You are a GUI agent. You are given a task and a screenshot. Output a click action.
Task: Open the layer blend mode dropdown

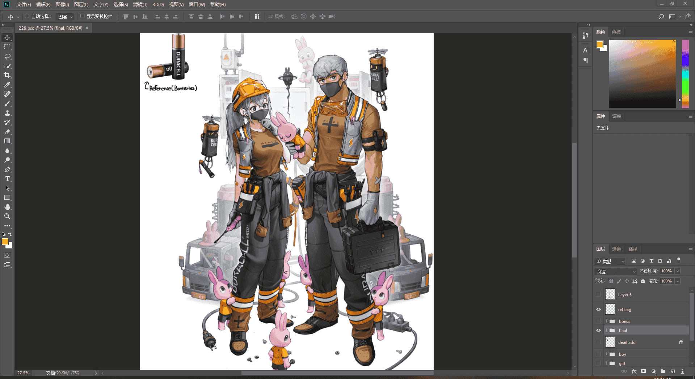pos(616,271)
